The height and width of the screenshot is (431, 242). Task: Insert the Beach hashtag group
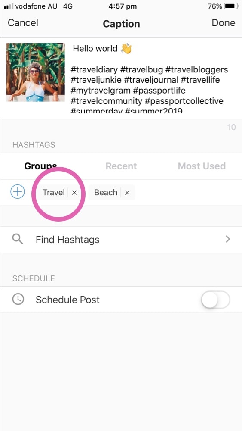(x=106, y=193)
